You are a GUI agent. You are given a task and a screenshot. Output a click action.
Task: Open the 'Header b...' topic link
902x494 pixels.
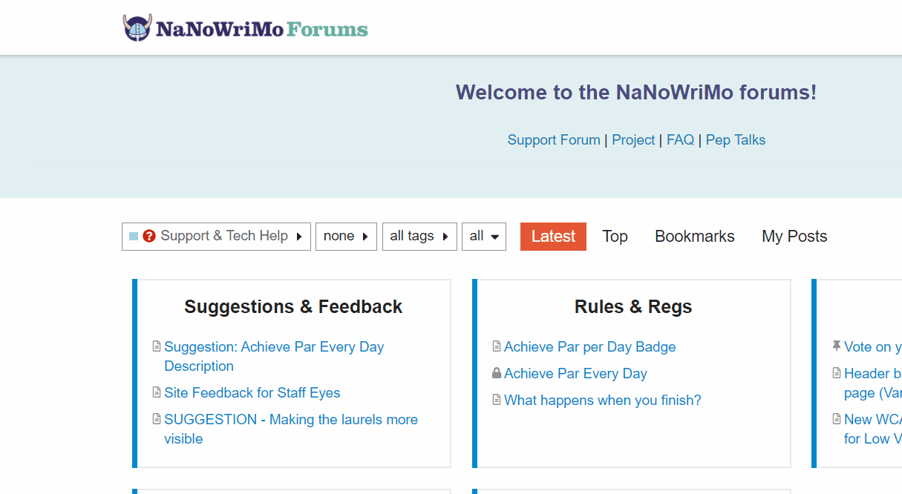tap(873, 383)
